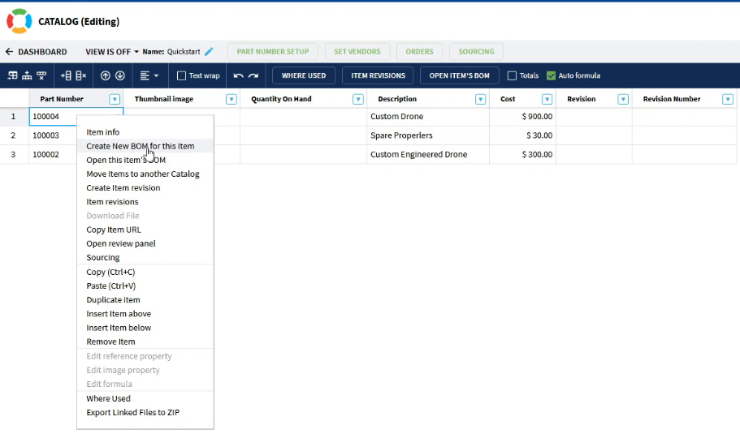Open the Quantity On Hand column filter dropdown
Screen dimensions: 740x438
pyautogui.click(x=358, y=99)
